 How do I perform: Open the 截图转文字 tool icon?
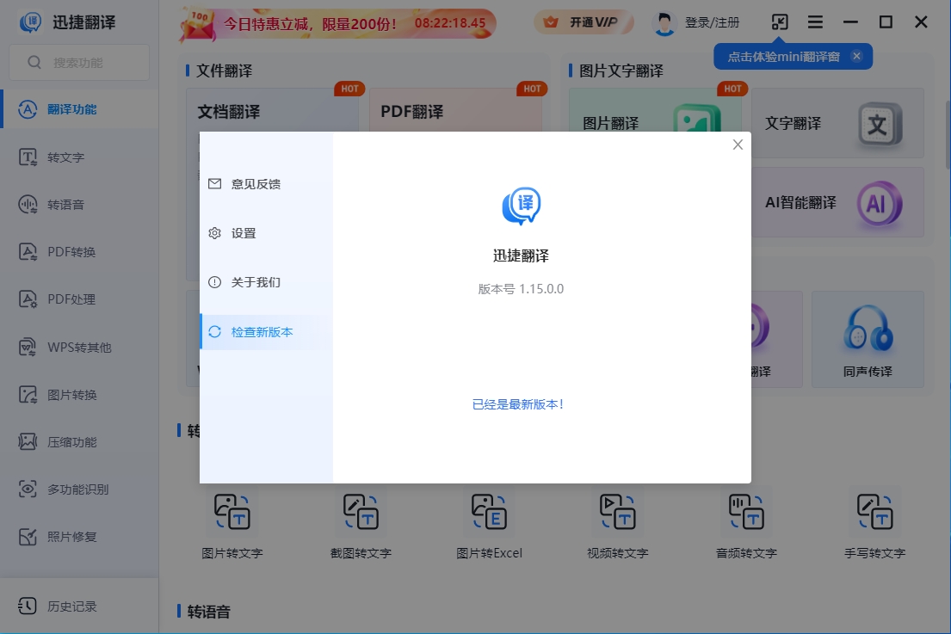pyautogui.click(x=361, y=512)
